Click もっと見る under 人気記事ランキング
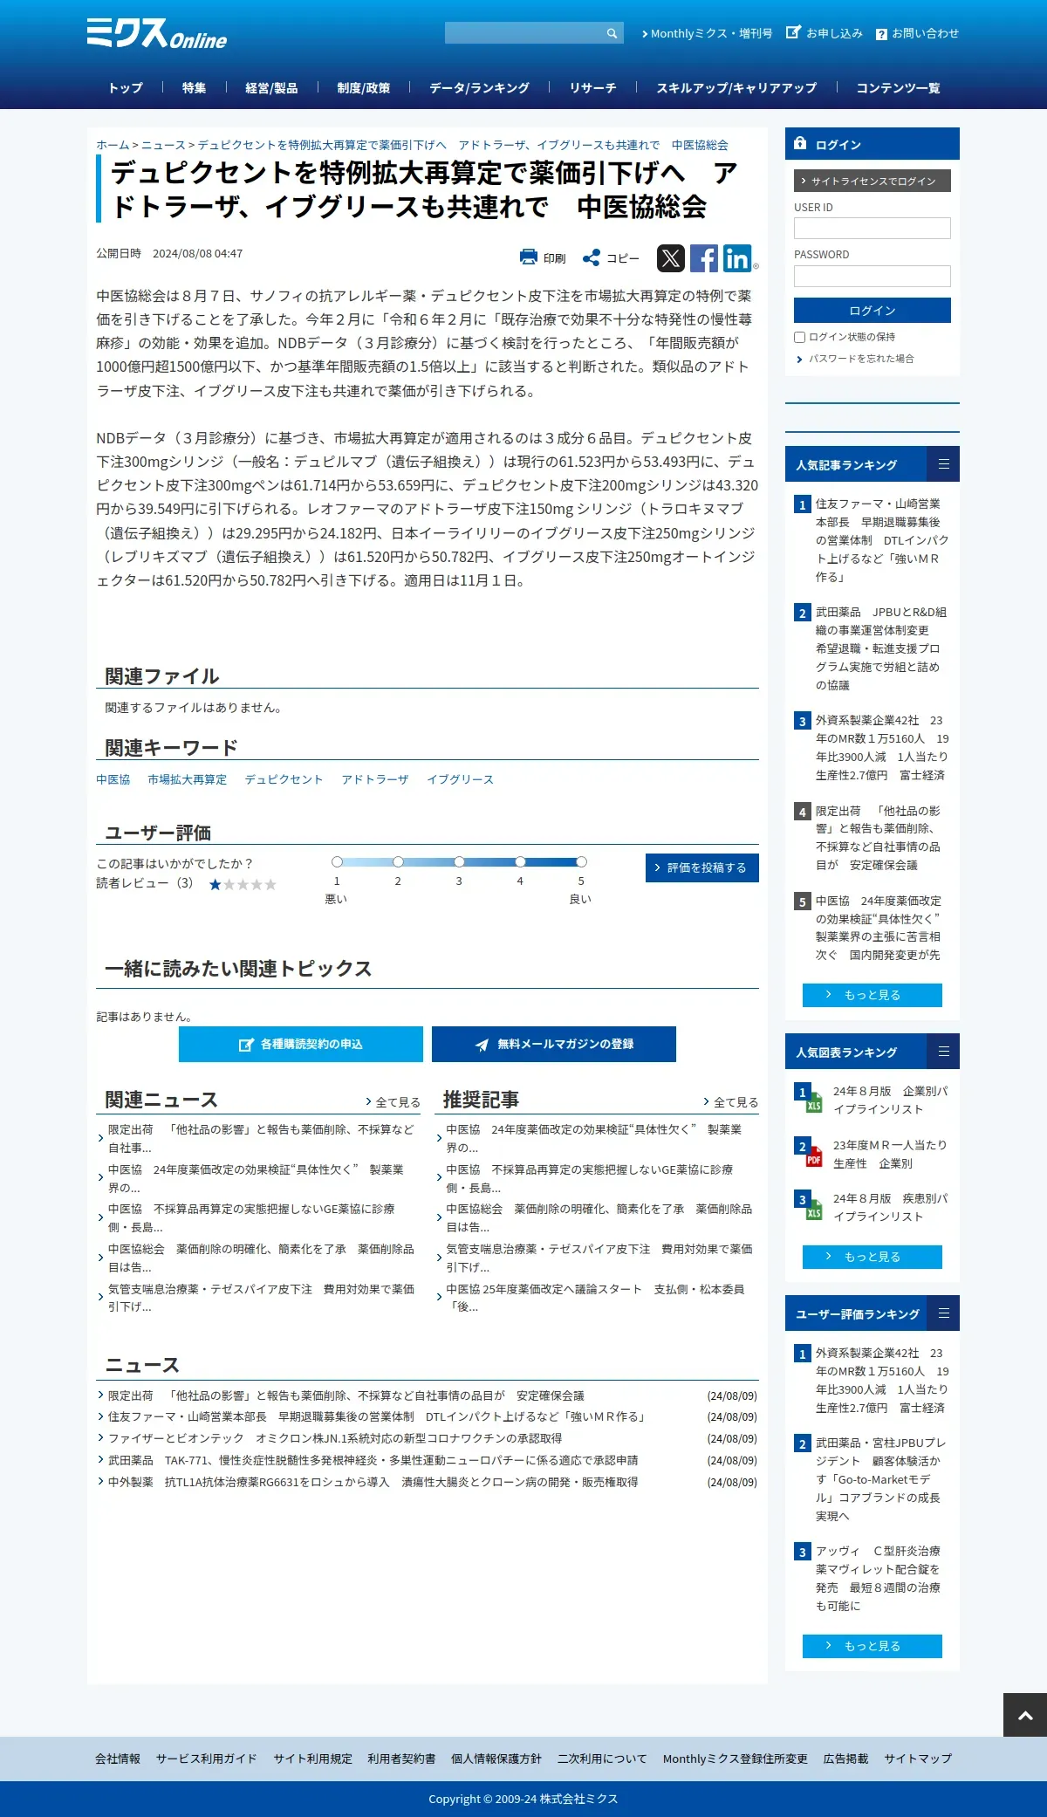 coord(872,995)
